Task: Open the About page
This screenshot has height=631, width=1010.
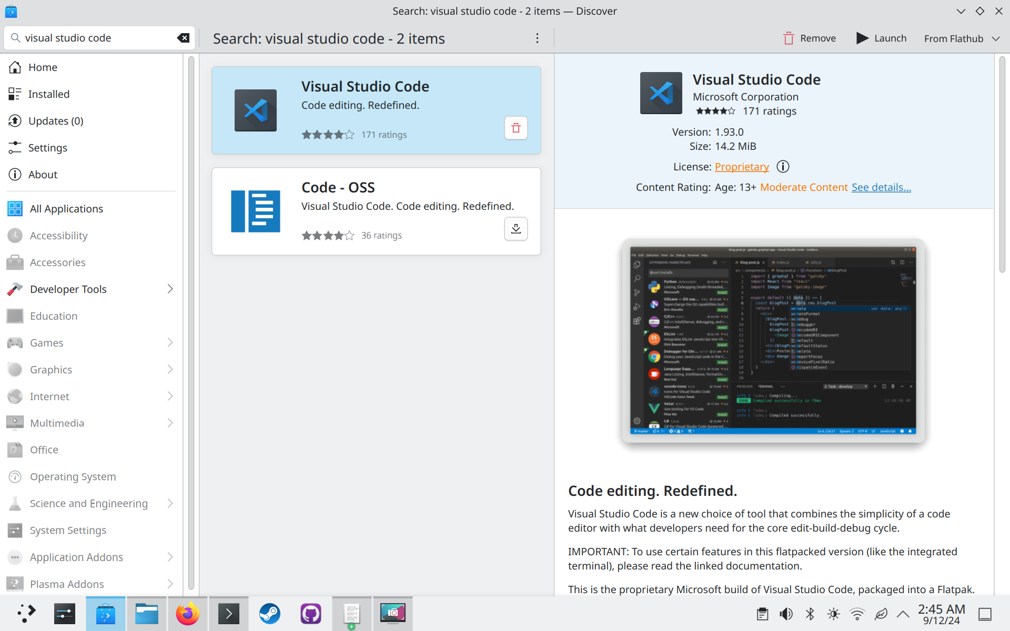Action: click(91, 175)
